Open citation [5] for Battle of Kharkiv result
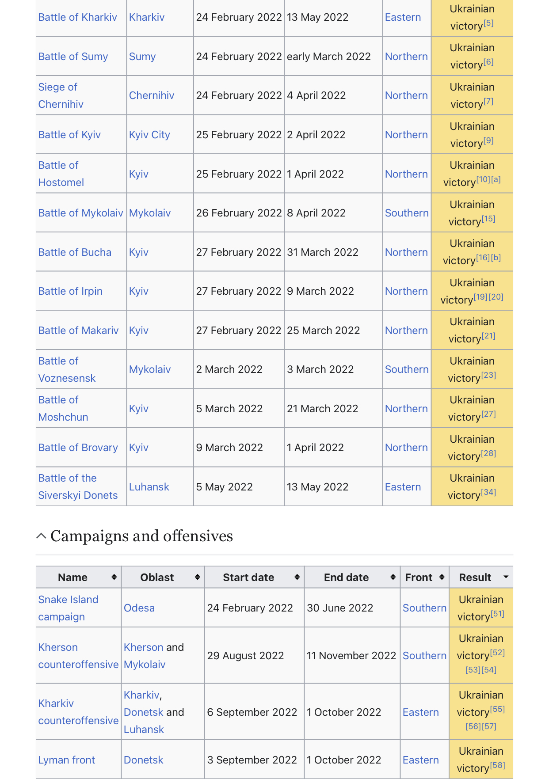The height and width of the screenshot is (779, 549). pos(488,23)
